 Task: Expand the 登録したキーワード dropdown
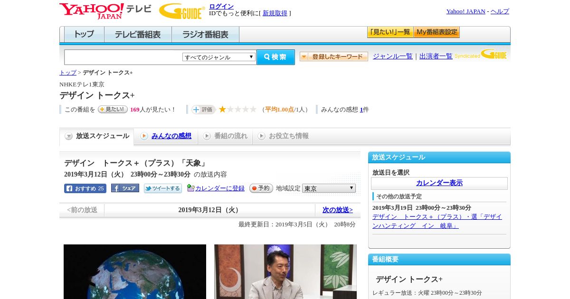pyautogui.click(x=334, y=56)
